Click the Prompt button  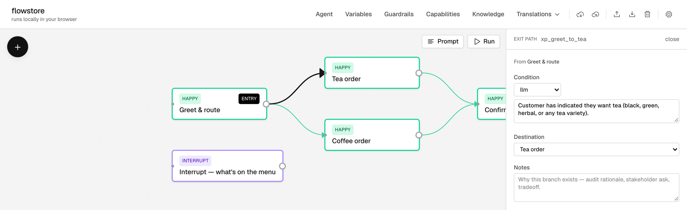coord(443,41)
